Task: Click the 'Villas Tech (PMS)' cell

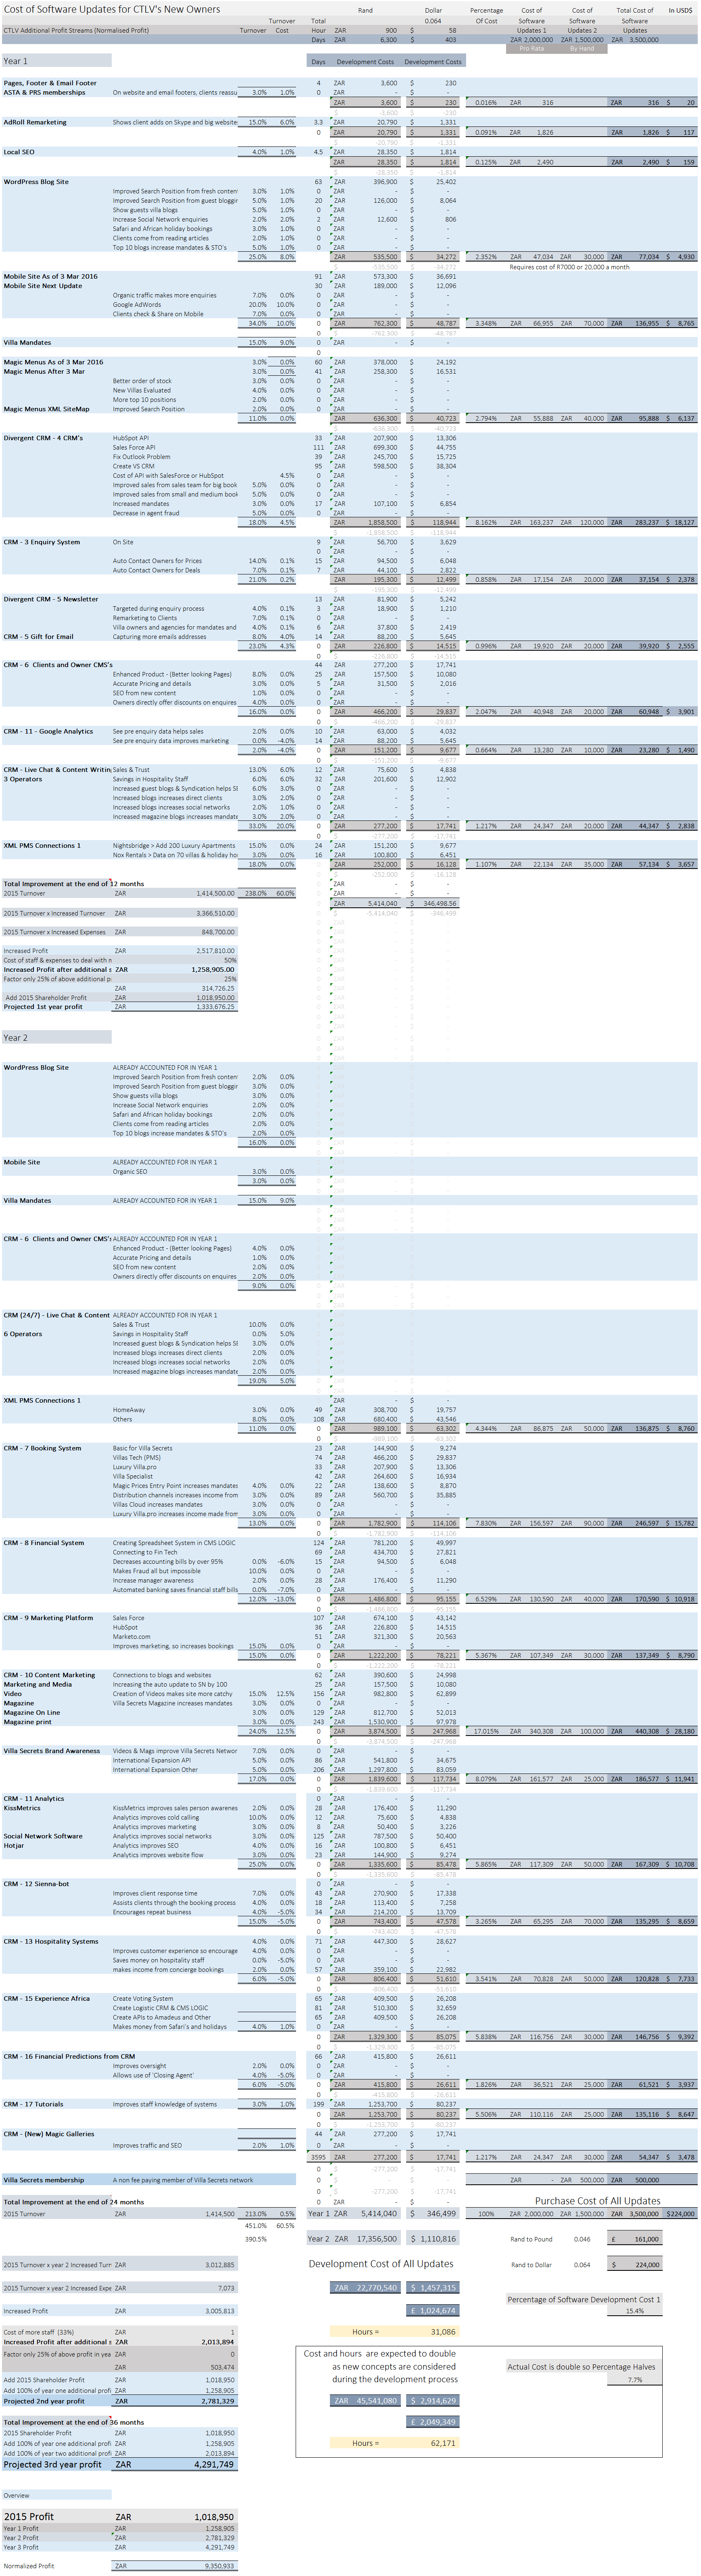Action: point(137,1457)
